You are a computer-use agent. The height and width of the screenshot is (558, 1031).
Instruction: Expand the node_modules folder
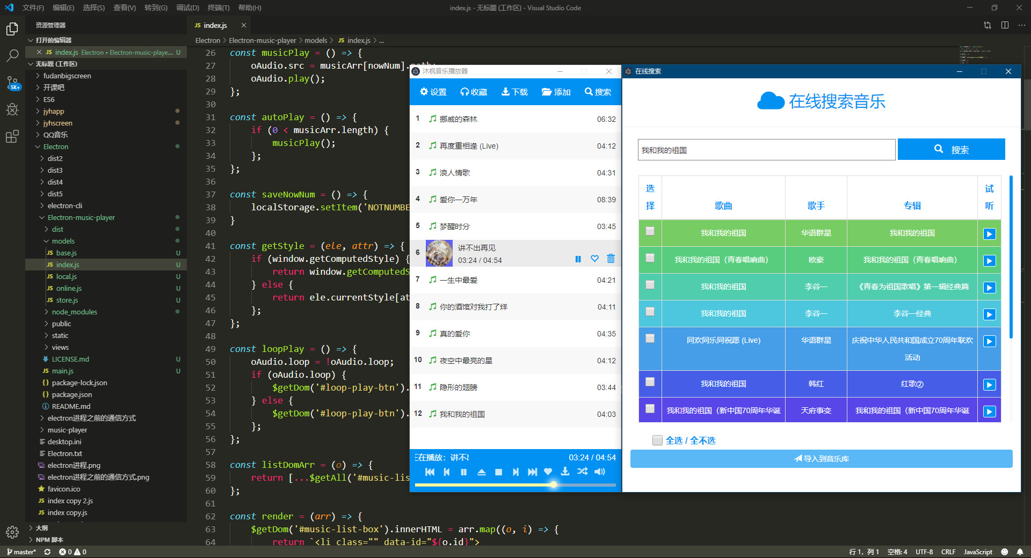click(106, 312)
